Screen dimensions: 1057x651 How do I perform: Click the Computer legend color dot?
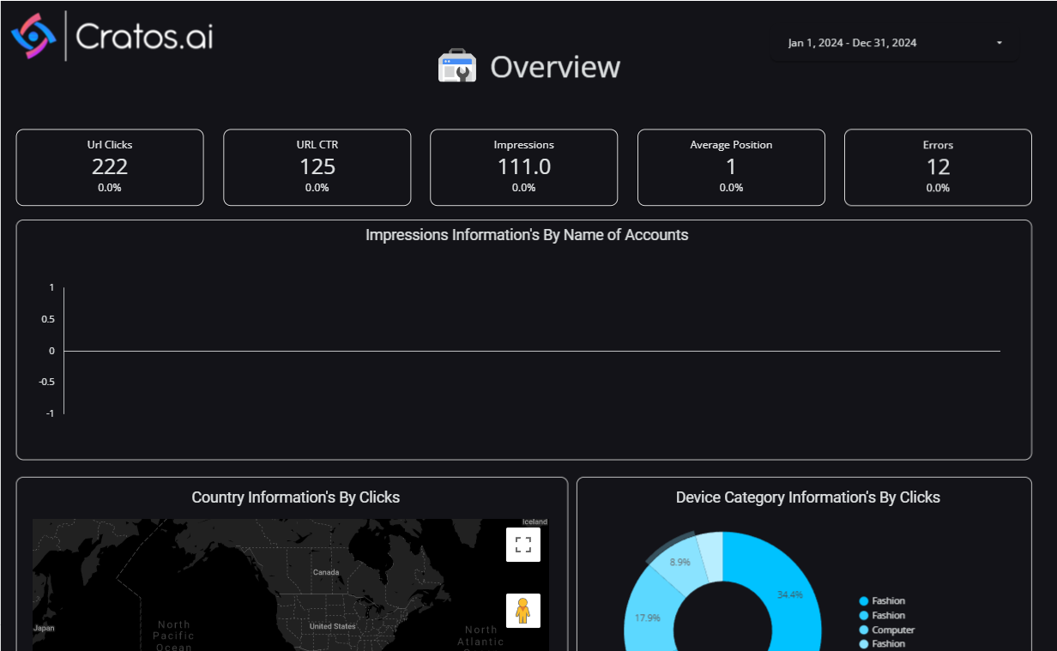click(864, 630)
